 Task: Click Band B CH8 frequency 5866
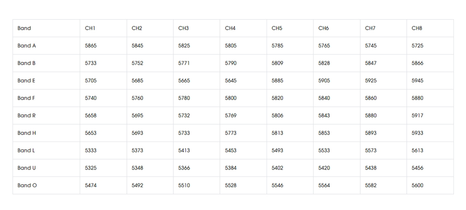418,63
